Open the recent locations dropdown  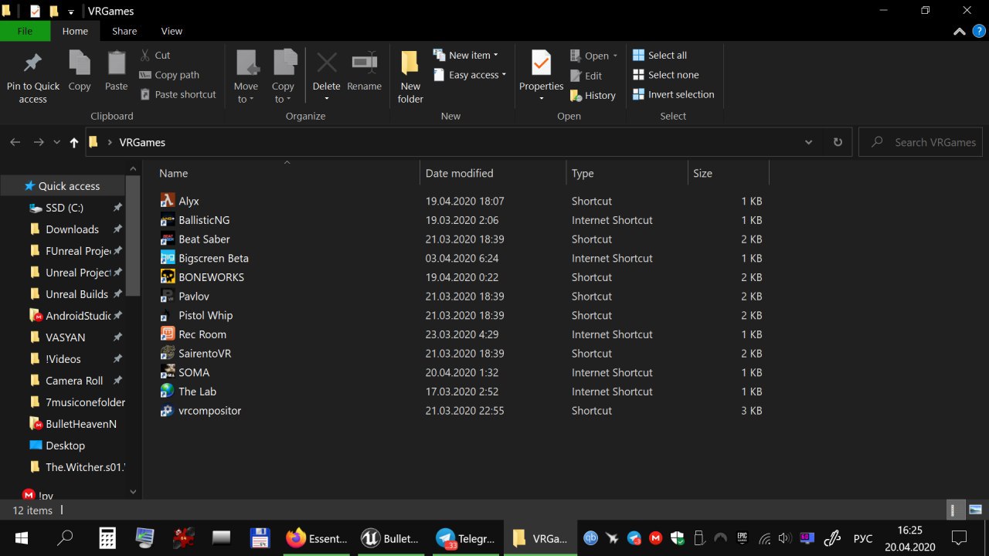(56, 142)
